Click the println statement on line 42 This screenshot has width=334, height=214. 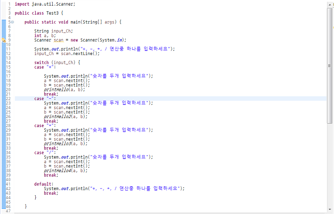(x=114, y=189)
